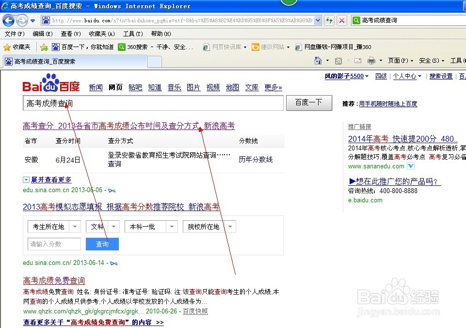Open the 高考成绩免费查询 result title
This screenshot has height=328, width=466.
[x=54, y=280]
